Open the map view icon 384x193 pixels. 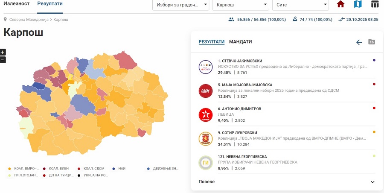pyautogui.click(x=358, y=5)
